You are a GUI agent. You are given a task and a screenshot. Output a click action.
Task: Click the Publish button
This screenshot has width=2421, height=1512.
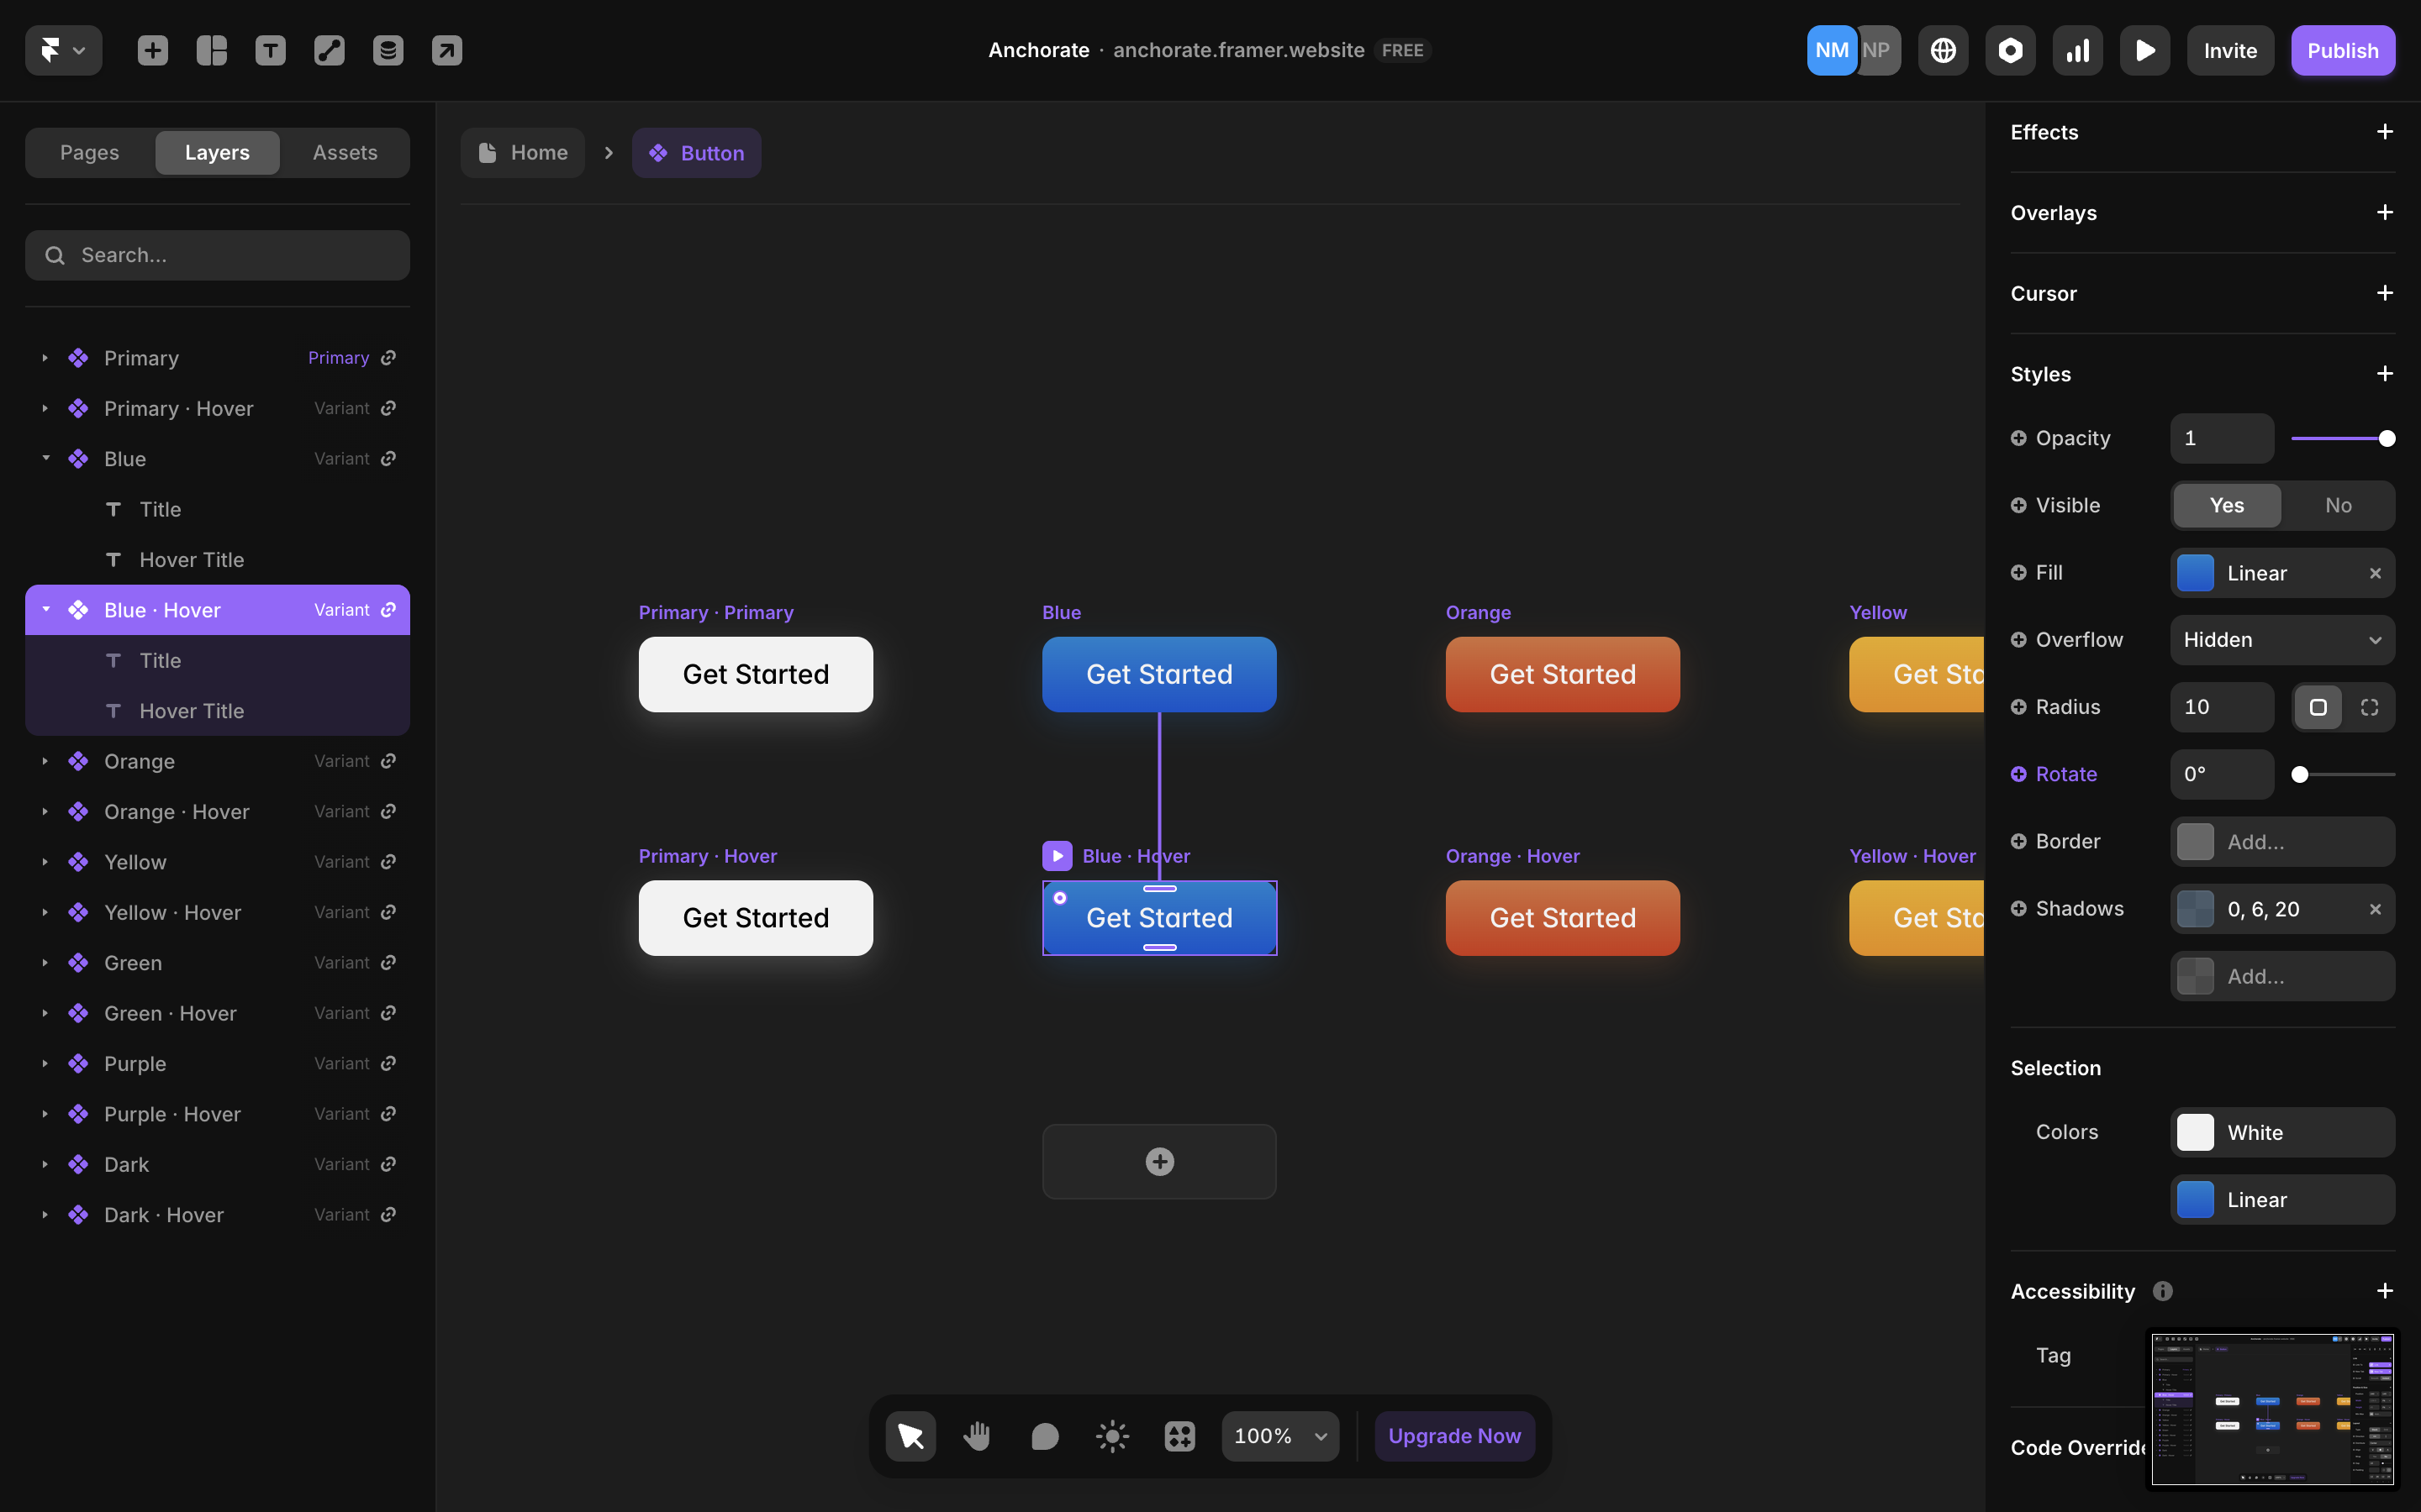[x=2342, y=50]
